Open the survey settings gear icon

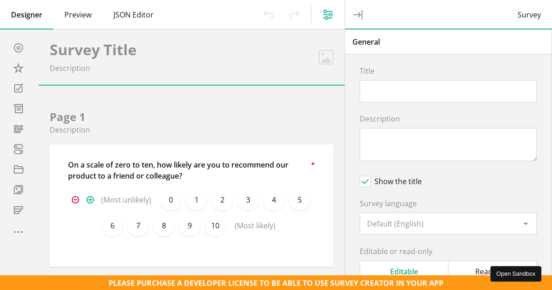(x=328, y=15)
